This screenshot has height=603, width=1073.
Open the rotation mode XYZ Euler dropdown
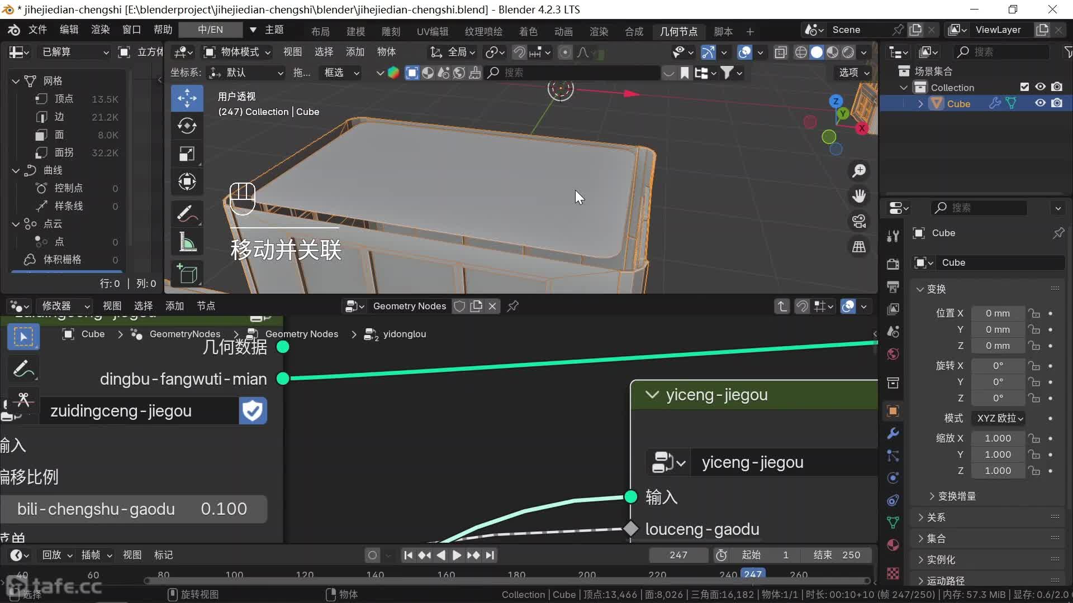point(999,418)
